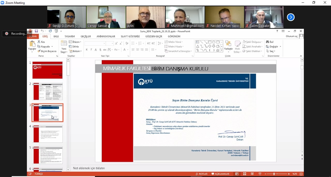
Task: Expand the Düzen layout dropdown
Action: pos(75,42)
